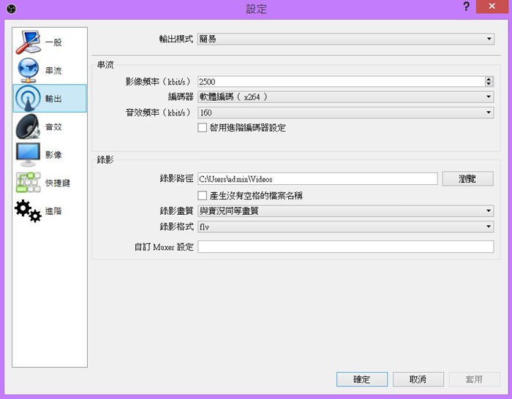This screenshot has width=512, height=399.
Task: Confirm with the 確定 button
Action: (x=362, y=379)
